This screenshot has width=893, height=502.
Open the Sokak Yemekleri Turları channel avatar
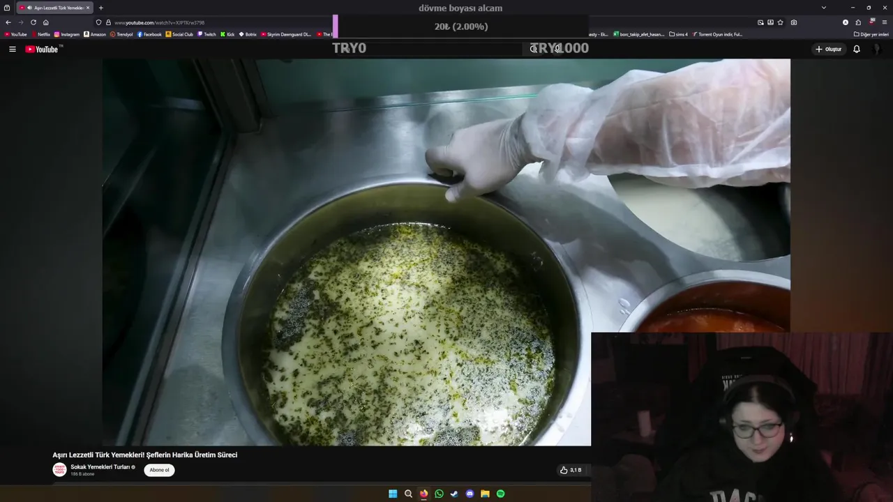(59, 470)
